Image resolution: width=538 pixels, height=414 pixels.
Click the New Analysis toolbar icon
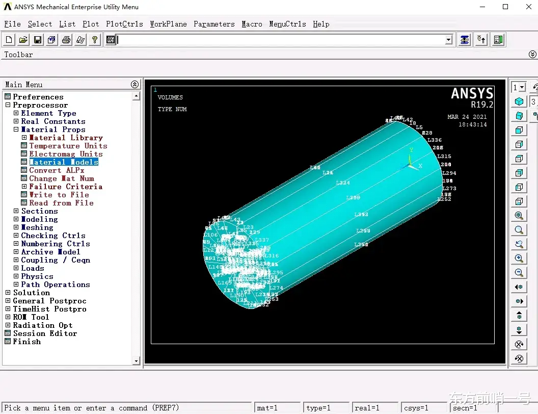(x=9, y=40)
